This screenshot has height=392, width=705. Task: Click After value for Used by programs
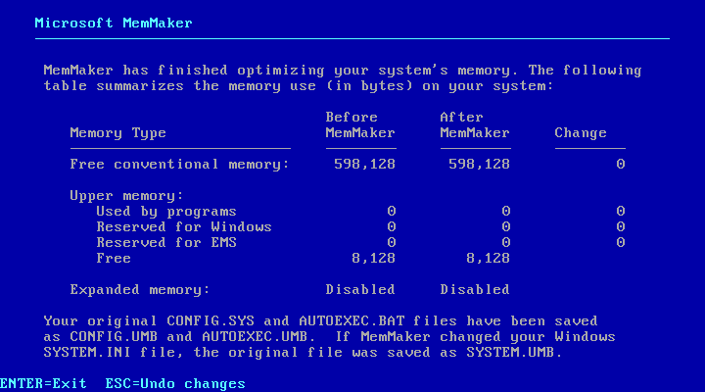tap(506, 211)
